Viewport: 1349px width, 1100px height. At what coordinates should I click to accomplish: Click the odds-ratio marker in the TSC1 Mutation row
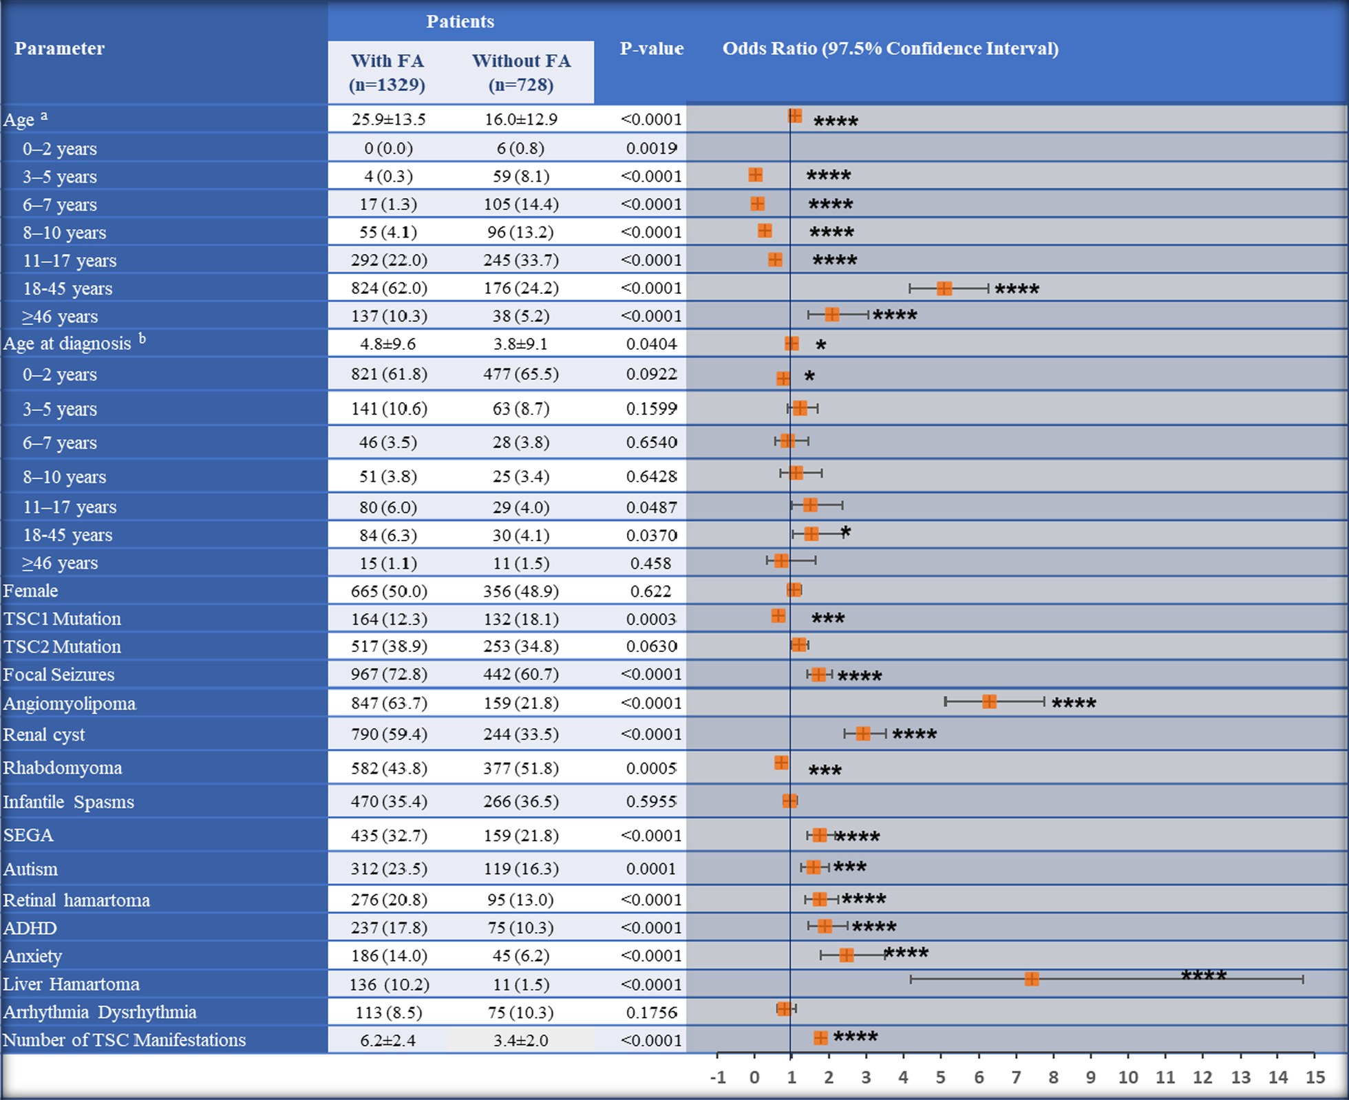(x=778, y=616)
